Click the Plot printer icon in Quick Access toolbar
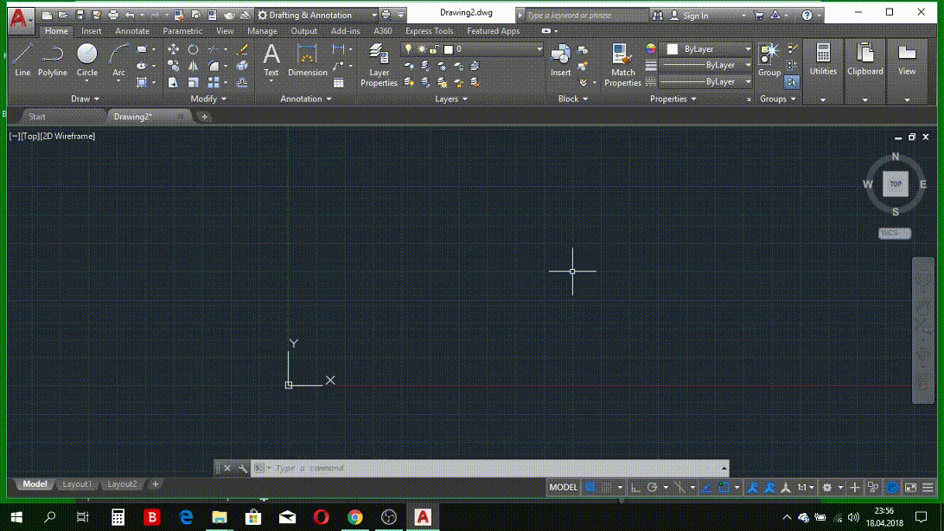This screenshot has height=531, width=944. 113,15
